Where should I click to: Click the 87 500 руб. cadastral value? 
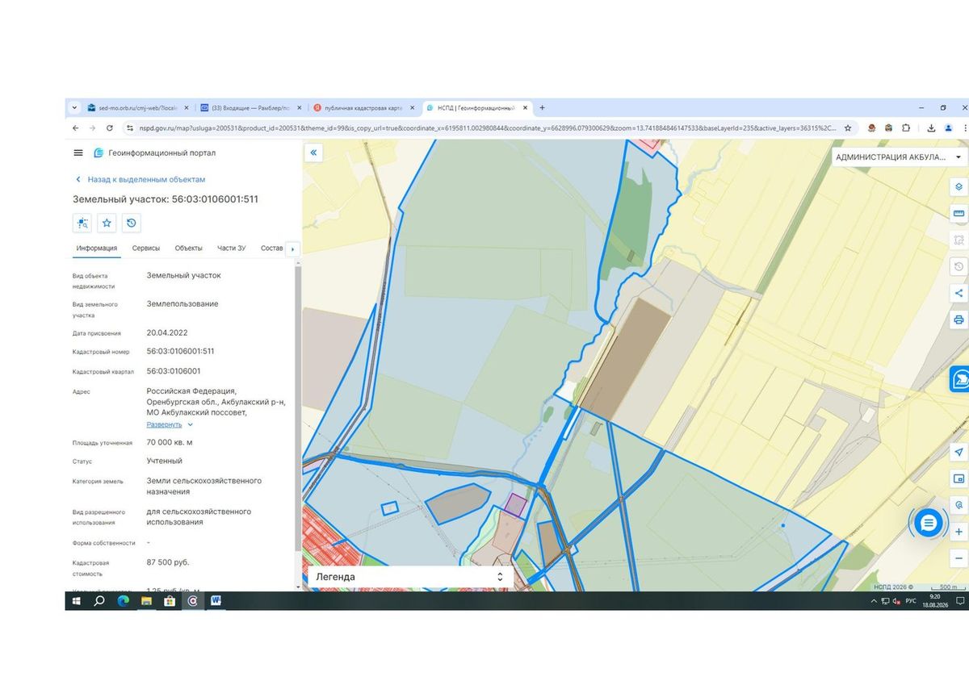[x=168, y=562]
